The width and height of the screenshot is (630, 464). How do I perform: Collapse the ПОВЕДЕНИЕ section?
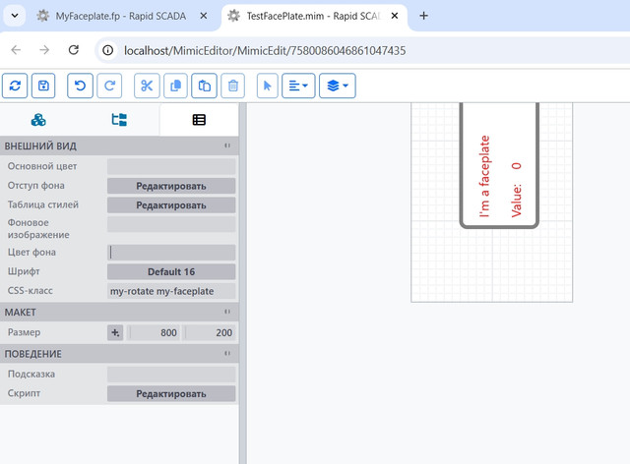(x=227, y=354)
